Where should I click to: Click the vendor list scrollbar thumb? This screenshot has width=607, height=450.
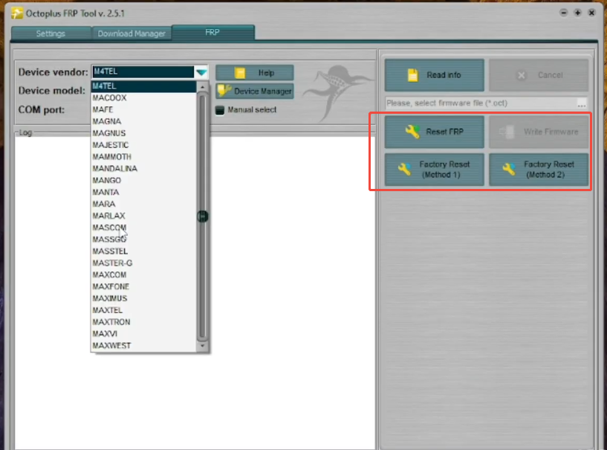click(202, 216)
